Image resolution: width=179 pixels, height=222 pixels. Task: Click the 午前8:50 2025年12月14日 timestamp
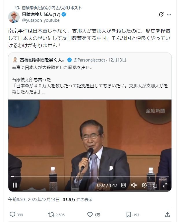tap(34, 200)
